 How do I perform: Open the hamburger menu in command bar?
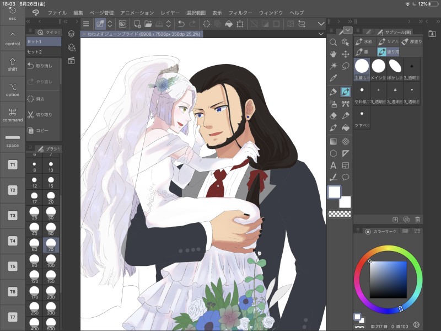(86, 24)
